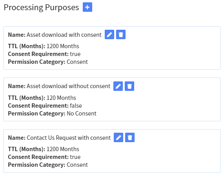Edit the Asset download with consent purpose
Screen dimensions: 224x175
109,34
